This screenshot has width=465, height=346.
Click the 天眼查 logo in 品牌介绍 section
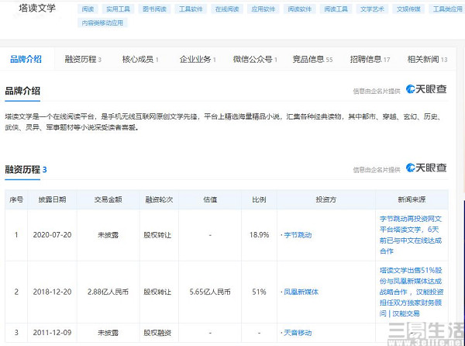pyautogui.click(x=426, y=89)
